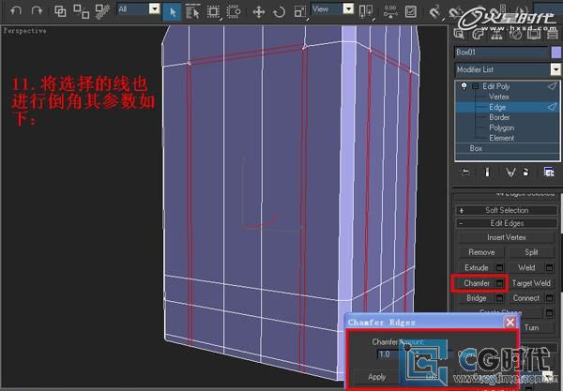Toggle the Show End Result icon
563x391 pixels.
[x=487, y=173]
